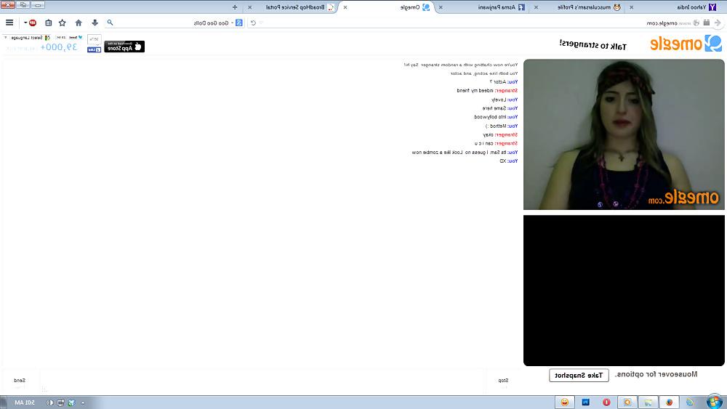727x409 pixels.
Task: Click the search magnifier icon
Action: pyautogui.click(x=110, y=23)
